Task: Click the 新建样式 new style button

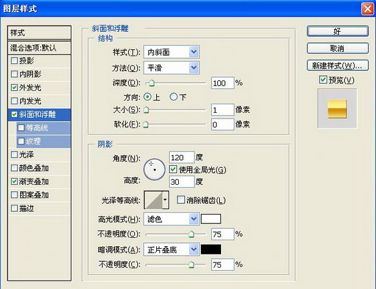Action: click(x=338, y=65)
